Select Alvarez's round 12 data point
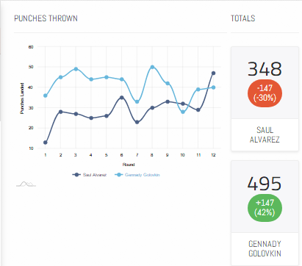 [213, 73]
